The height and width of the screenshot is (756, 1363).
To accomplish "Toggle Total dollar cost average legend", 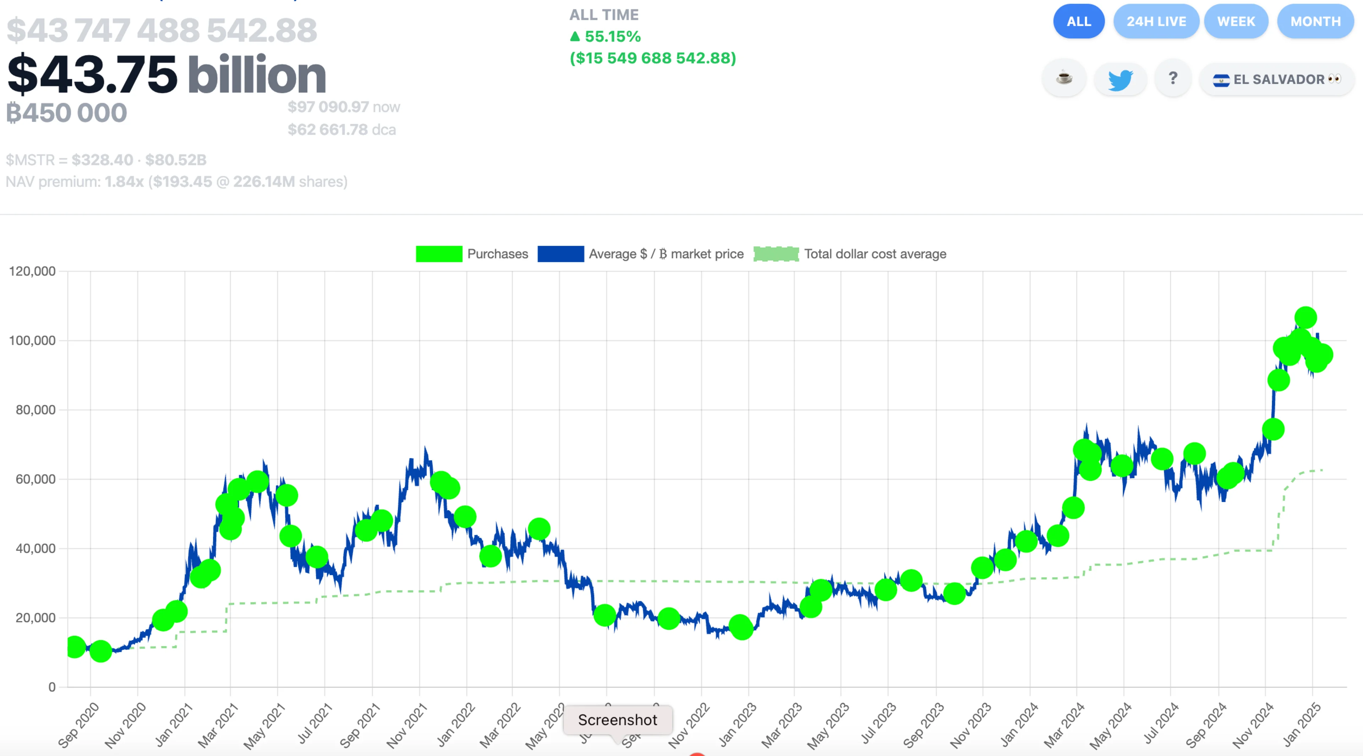I will pos(875,254).
